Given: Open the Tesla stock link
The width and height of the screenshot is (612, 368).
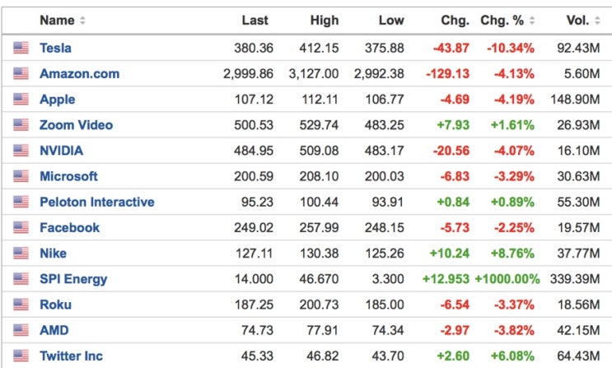Looking at the screenshot, I should 55,48.
